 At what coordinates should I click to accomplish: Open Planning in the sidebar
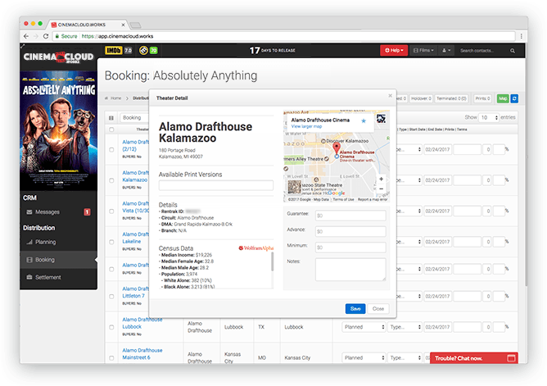pyautogui.click(x=46, y=243)
